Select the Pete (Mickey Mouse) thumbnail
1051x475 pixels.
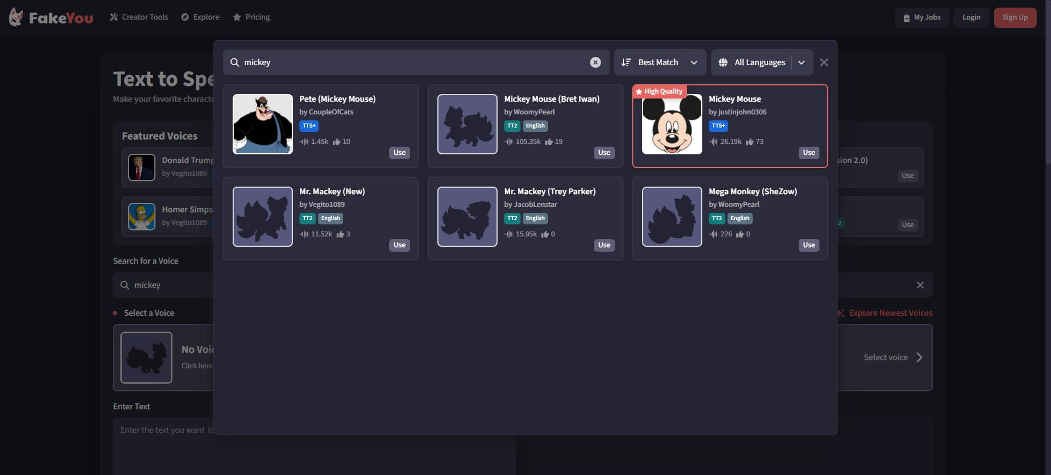(263, 124)
